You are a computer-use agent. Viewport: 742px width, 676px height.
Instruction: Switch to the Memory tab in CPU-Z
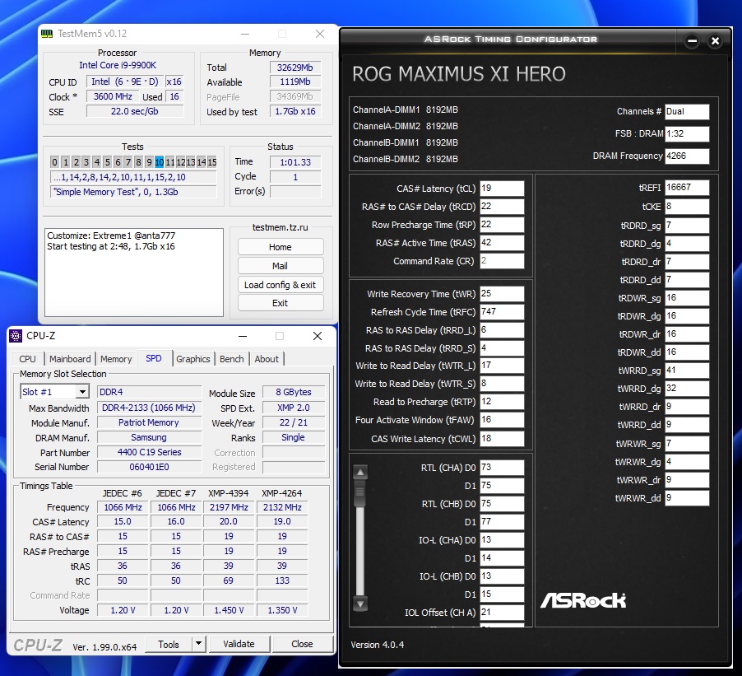(116, 359)
